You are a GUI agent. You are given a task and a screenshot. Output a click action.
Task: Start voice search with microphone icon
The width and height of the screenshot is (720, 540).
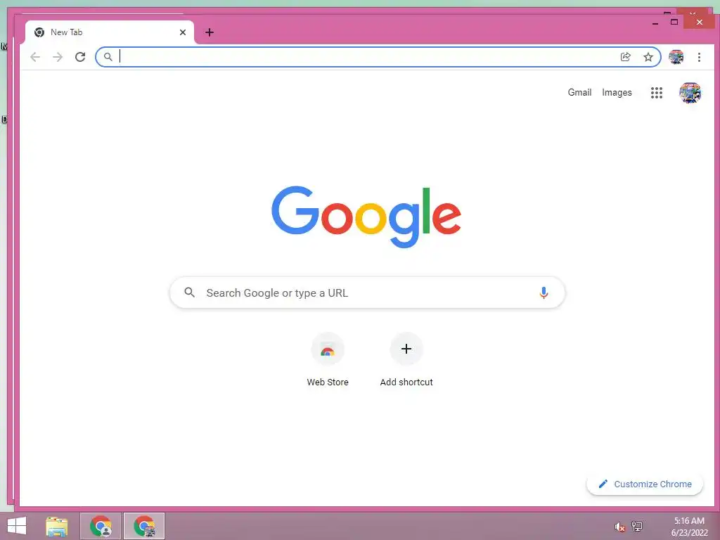[544, 292]
